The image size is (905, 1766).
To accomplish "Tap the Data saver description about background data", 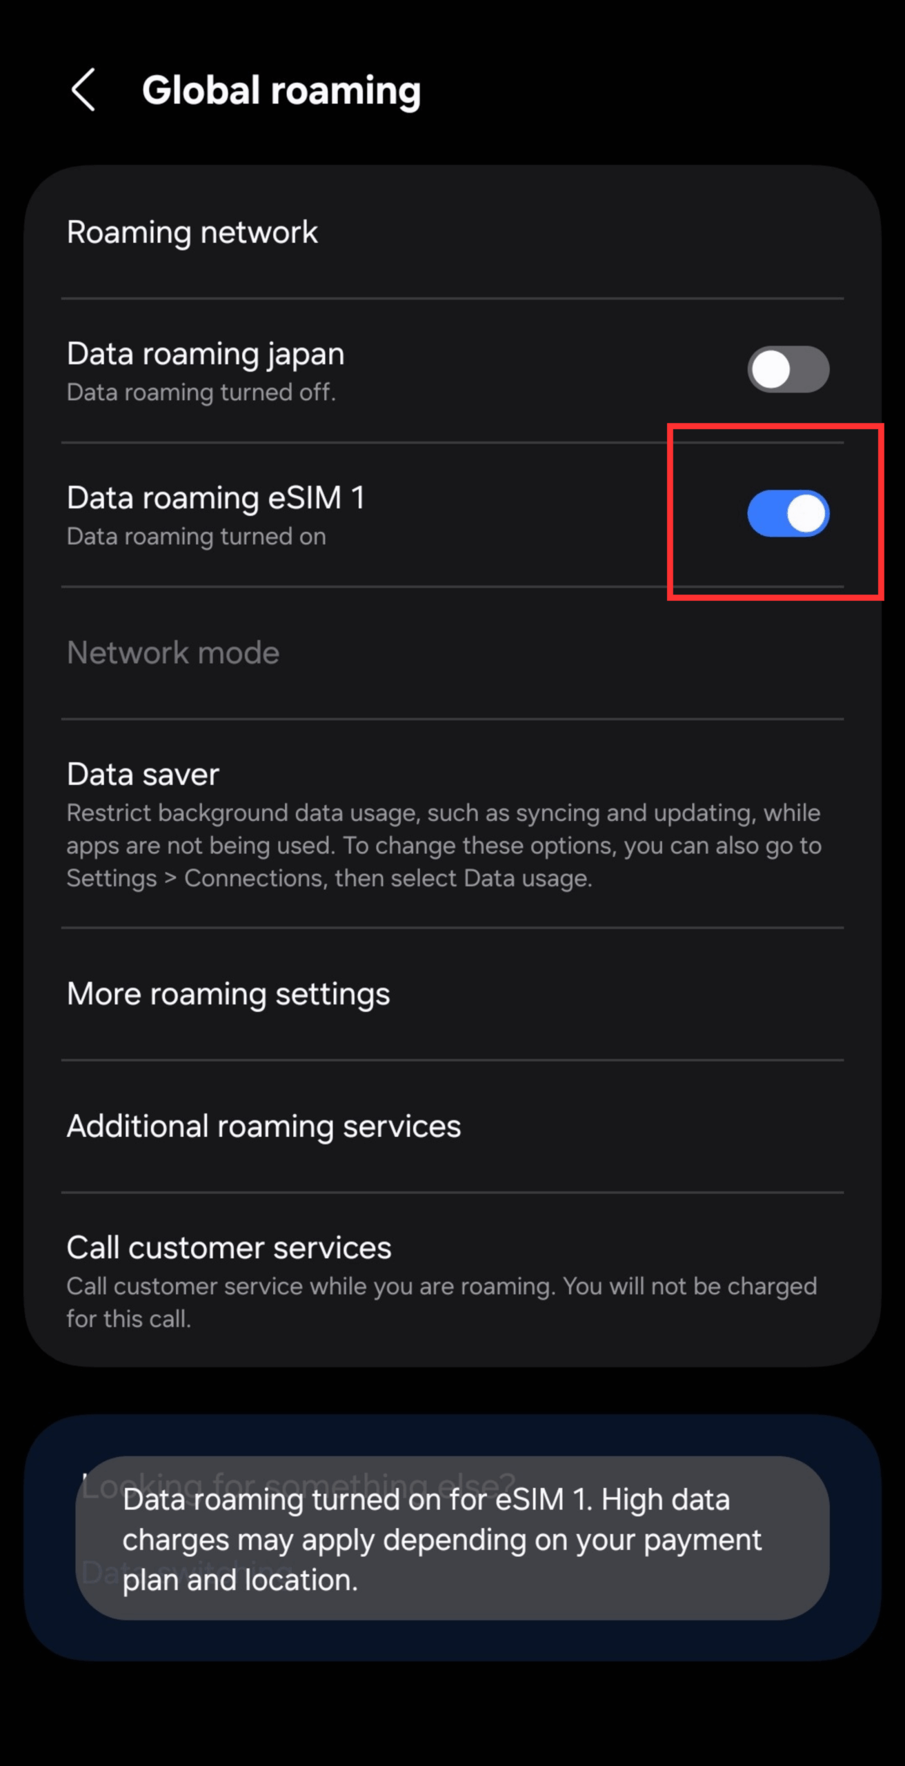I will 444,846.
